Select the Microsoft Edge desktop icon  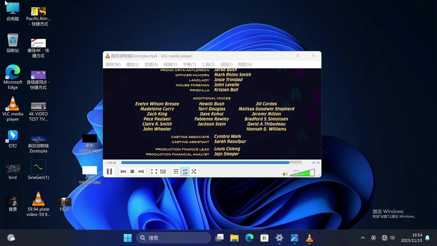[x=13, y=77]
